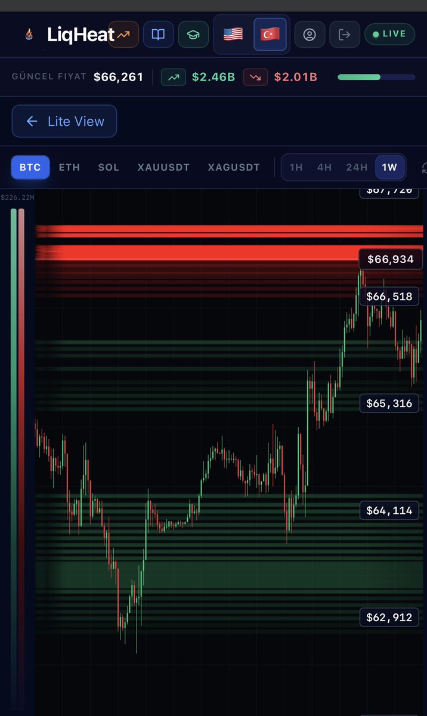Click the LIVE status badge
Viewport: 427px width, 716px height.
coord(389,34)
